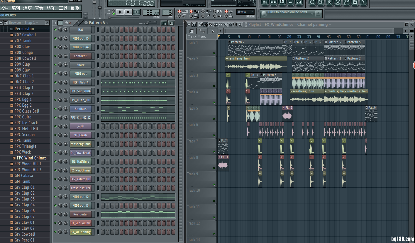Select the paint brush tool in Playlist
Screen dimensions: 415x243
click(206, 24)
